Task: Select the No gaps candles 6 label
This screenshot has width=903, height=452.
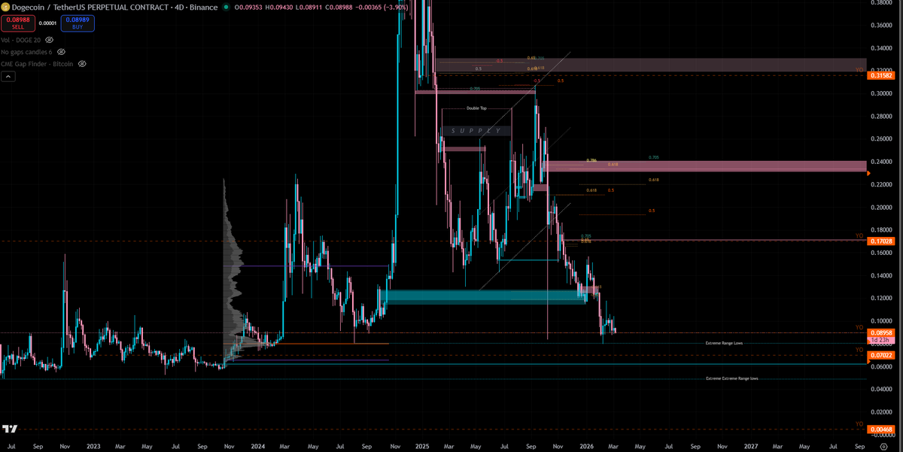Action: point(27,52)
